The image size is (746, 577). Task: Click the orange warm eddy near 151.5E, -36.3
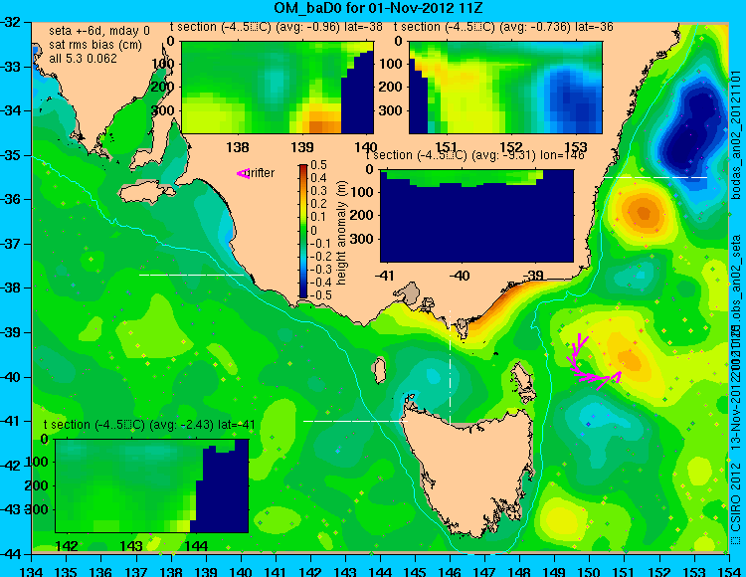[x=644, y=213]
